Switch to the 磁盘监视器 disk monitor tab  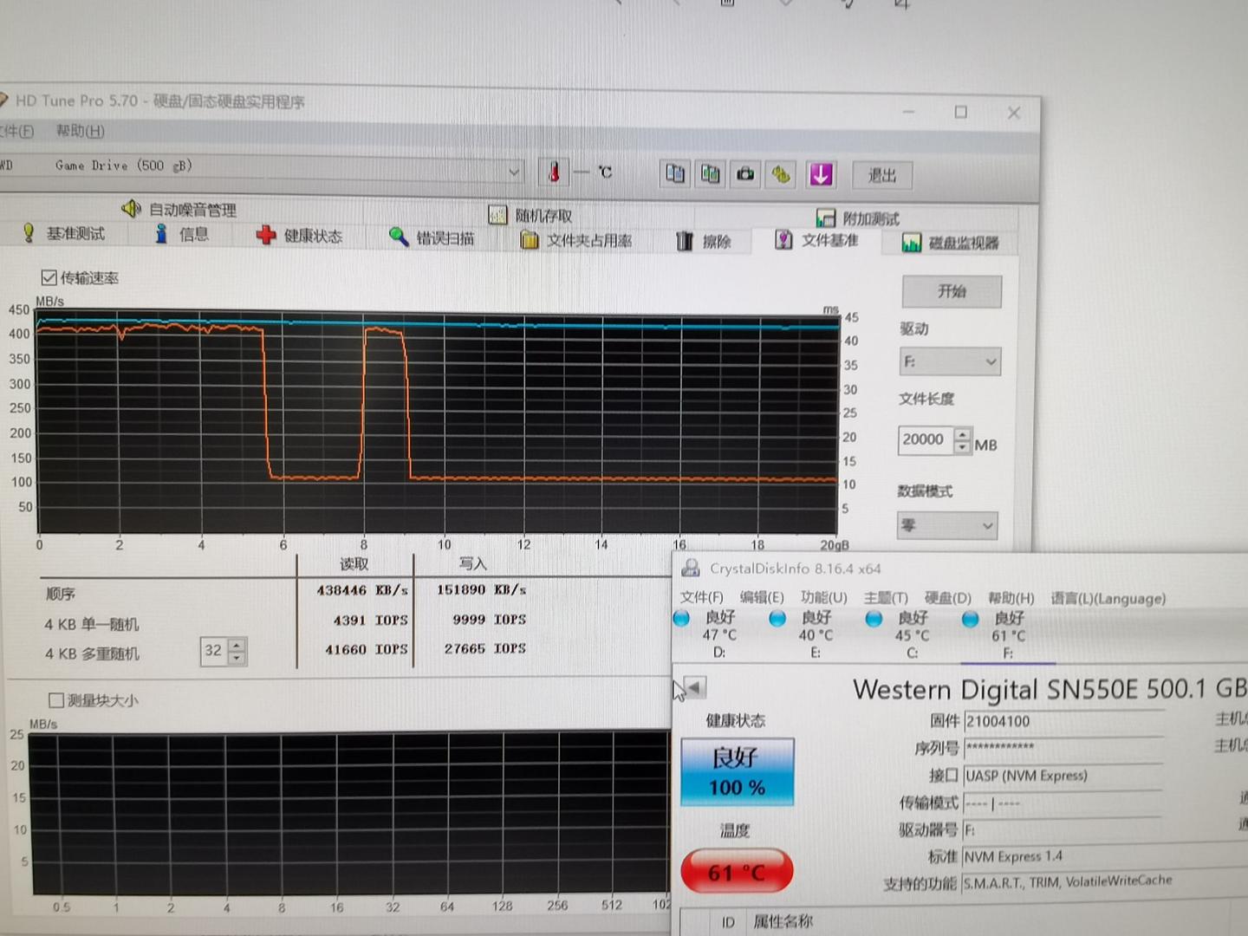point(953,241)
